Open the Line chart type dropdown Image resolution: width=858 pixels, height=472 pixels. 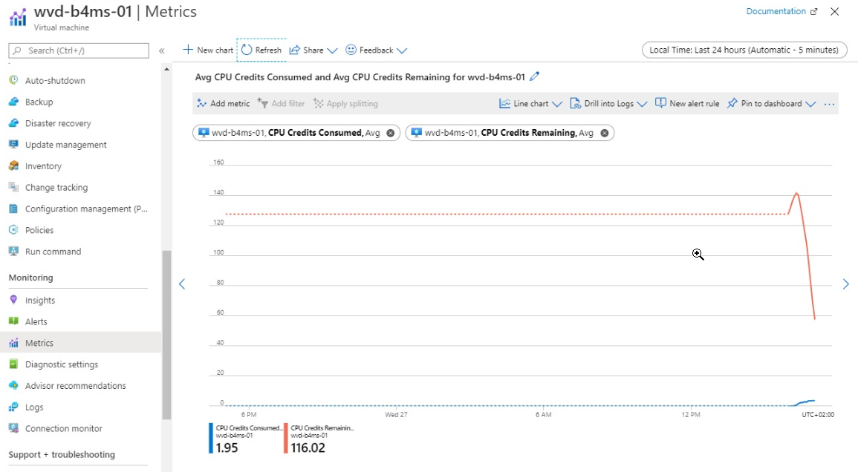530,103
